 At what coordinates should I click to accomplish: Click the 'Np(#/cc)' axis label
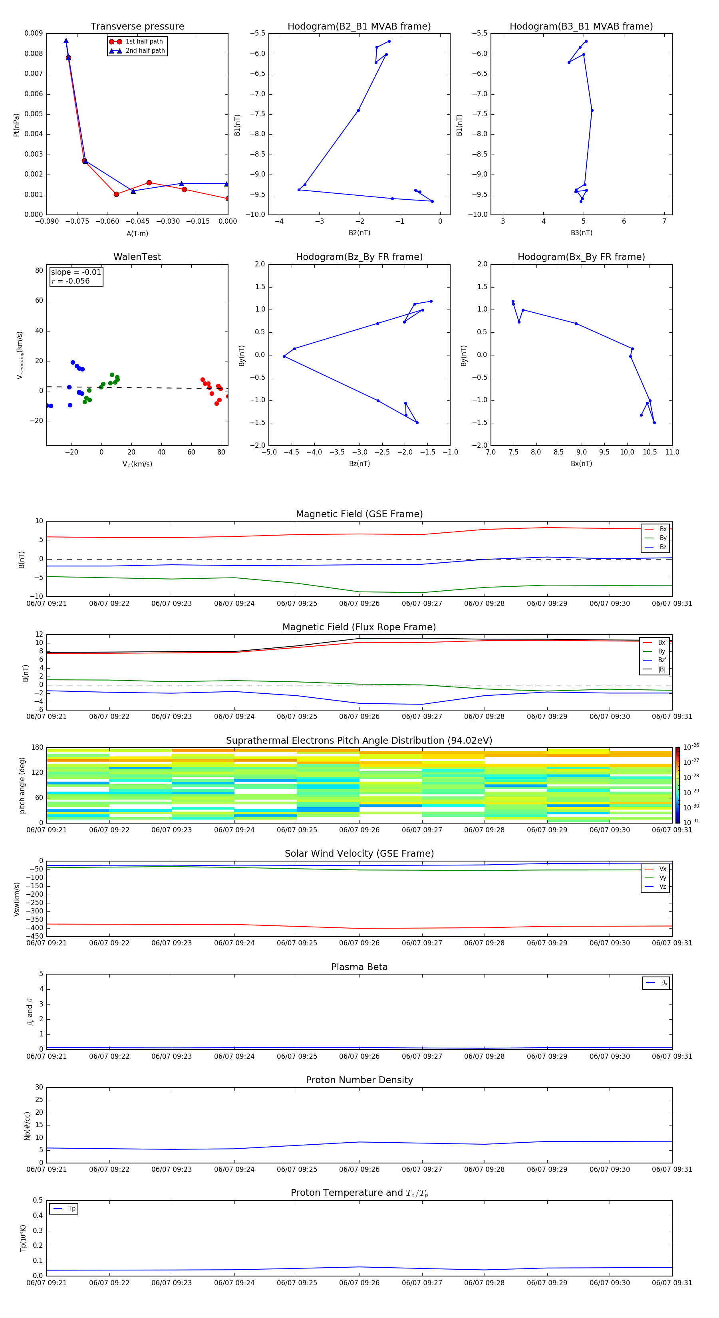point(27,1125)
